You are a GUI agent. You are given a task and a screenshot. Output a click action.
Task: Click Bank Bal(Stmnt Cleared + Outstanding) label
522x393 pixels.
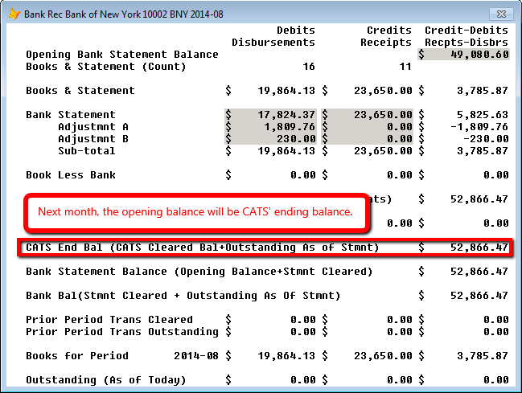(x=183, y=295)
